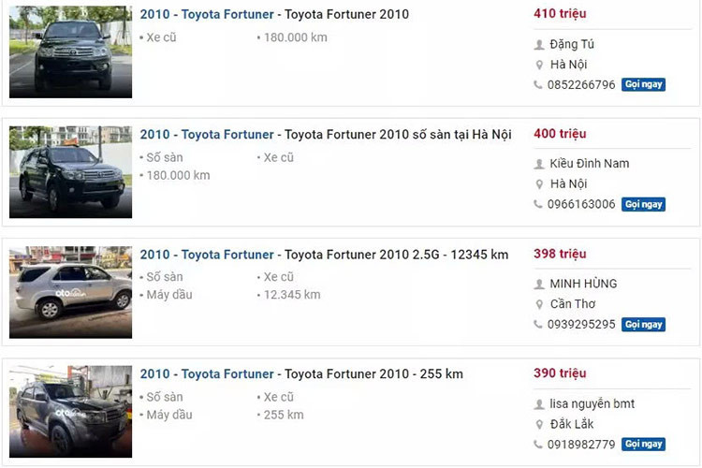Click the location pin icon beside Đắk Lắk

coord(539,424)
